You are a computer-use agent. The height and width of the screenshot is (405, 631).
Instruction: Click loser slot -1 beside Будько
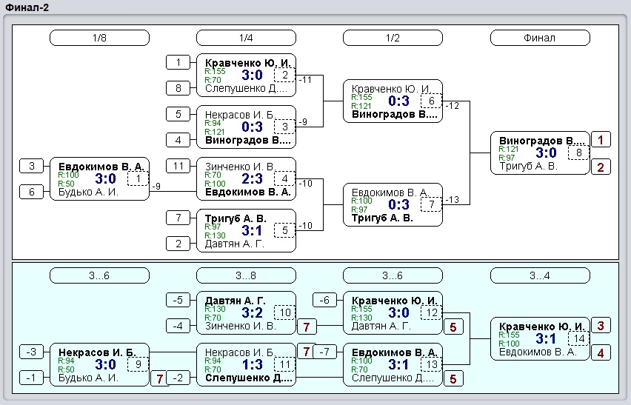click(32, 378)
